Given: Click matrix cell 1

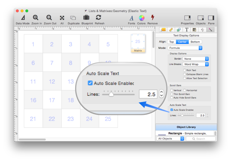Looking at the screenshot, I should (33, 44).
